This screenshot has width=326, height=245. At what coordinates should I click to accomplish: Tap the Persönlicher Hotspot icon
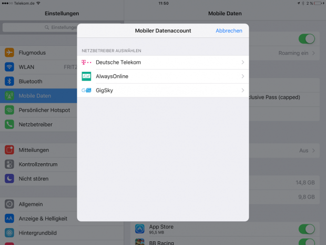pos(9,110)
